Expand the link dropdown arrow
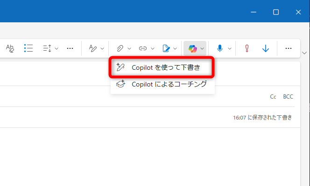Image resolution: width=310 pixels, height=186 pixels. (x=153, y=48)
